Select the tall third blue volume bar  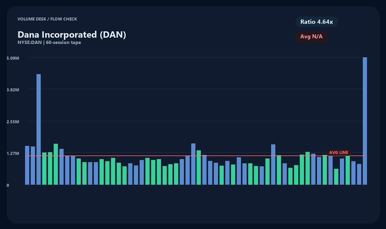[39, 129]
